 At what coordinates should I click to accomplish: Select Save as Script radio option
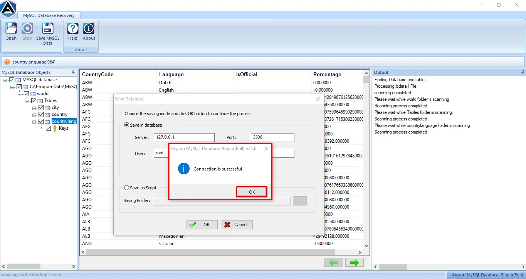[x=126, y=188]
